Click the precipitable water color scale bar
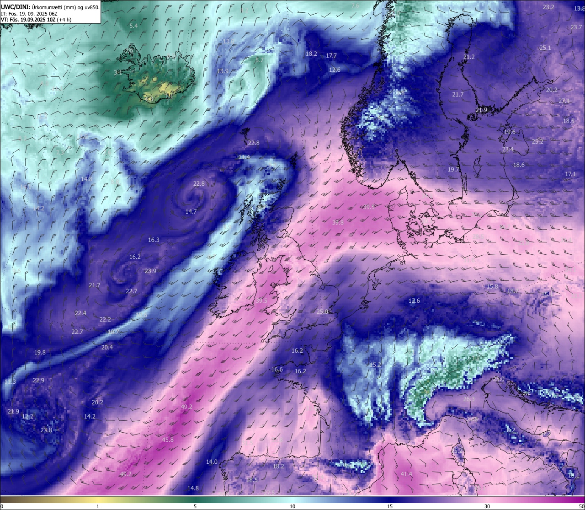Screen dimensions: 585x510 [x=292, y=499]
